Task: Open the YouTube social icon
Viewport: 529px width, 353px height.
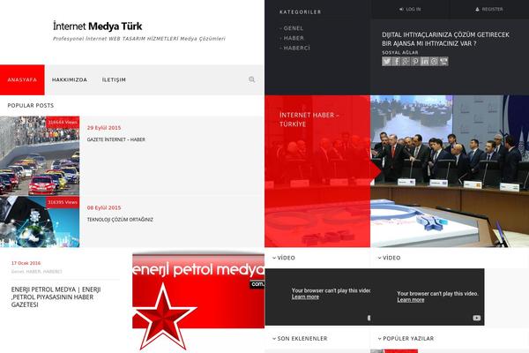Action: click(443, 61)
